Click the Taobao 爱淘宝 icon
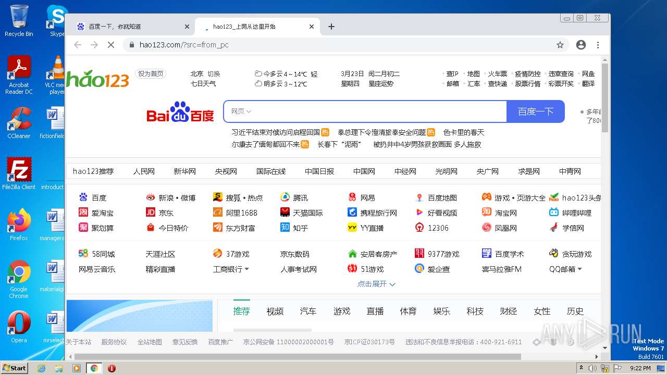The width and height of the screenshot is (667, 375). [83, 213]
